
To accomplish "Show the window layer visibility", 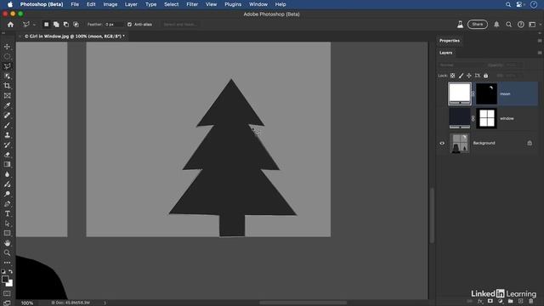I will point(442,118).
